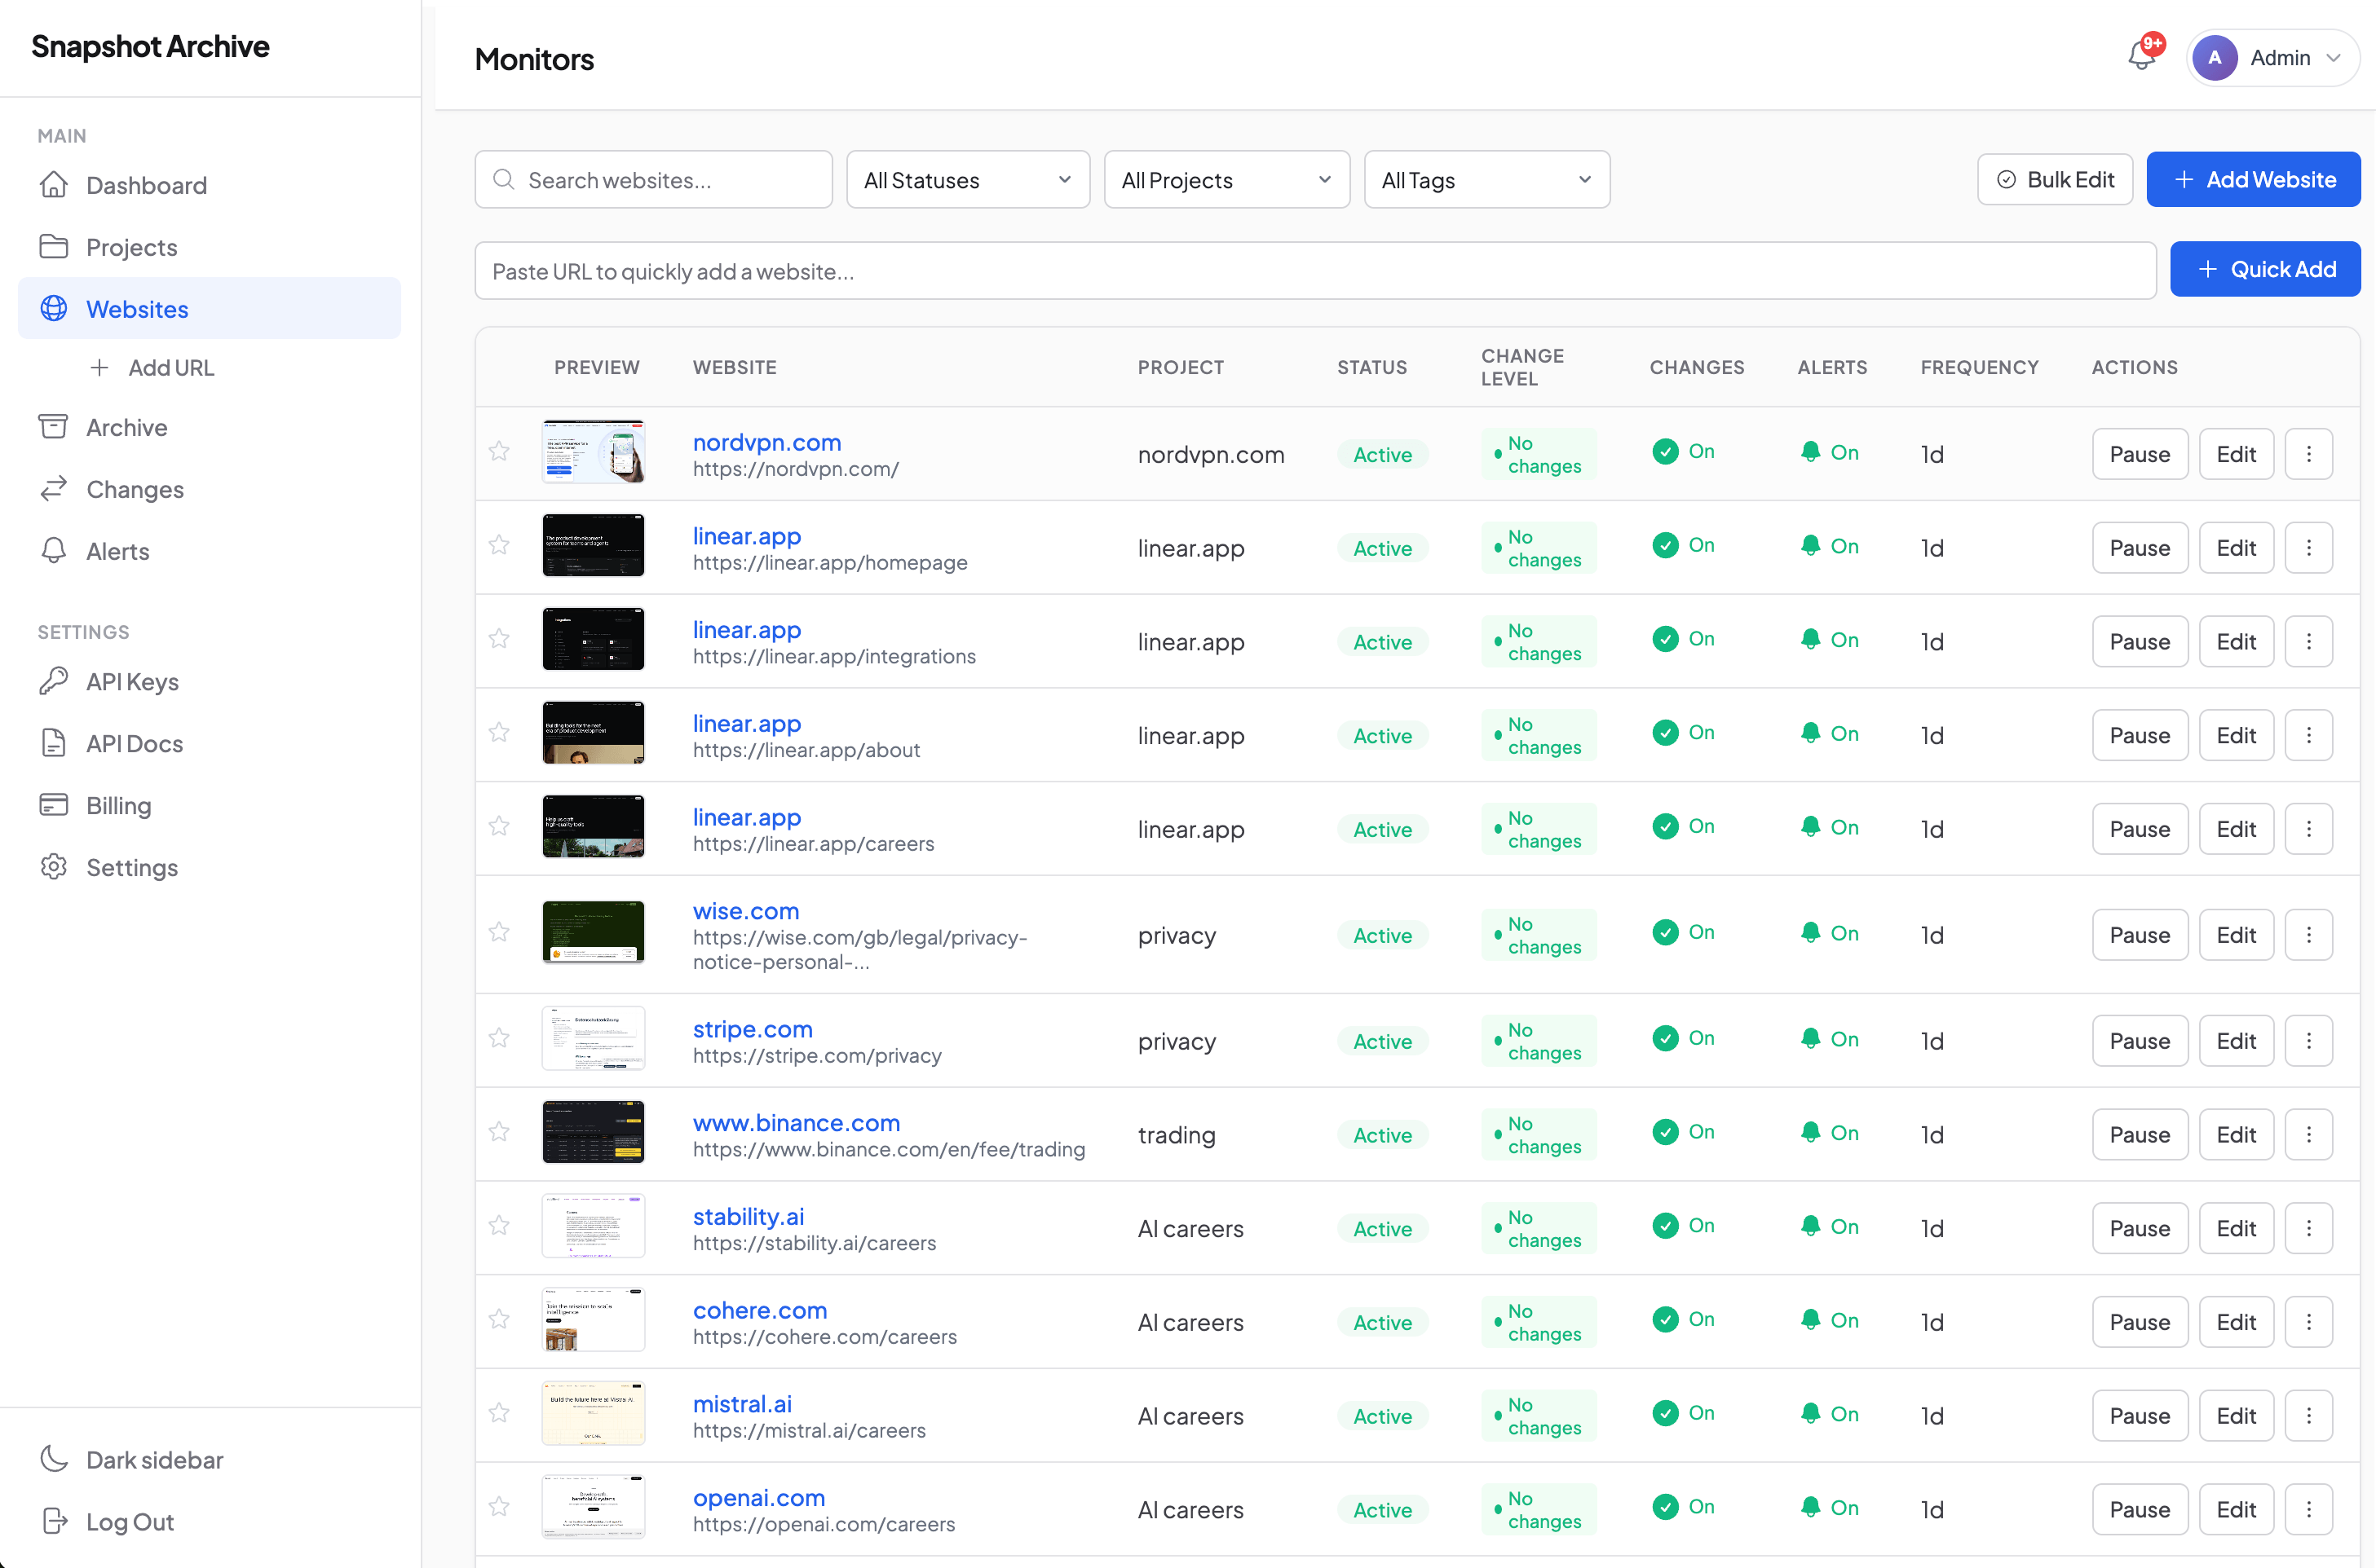The image size is (2376, 1568).
Task: Toggle Alerts On for linear.app/careers
Action: 1830,827
